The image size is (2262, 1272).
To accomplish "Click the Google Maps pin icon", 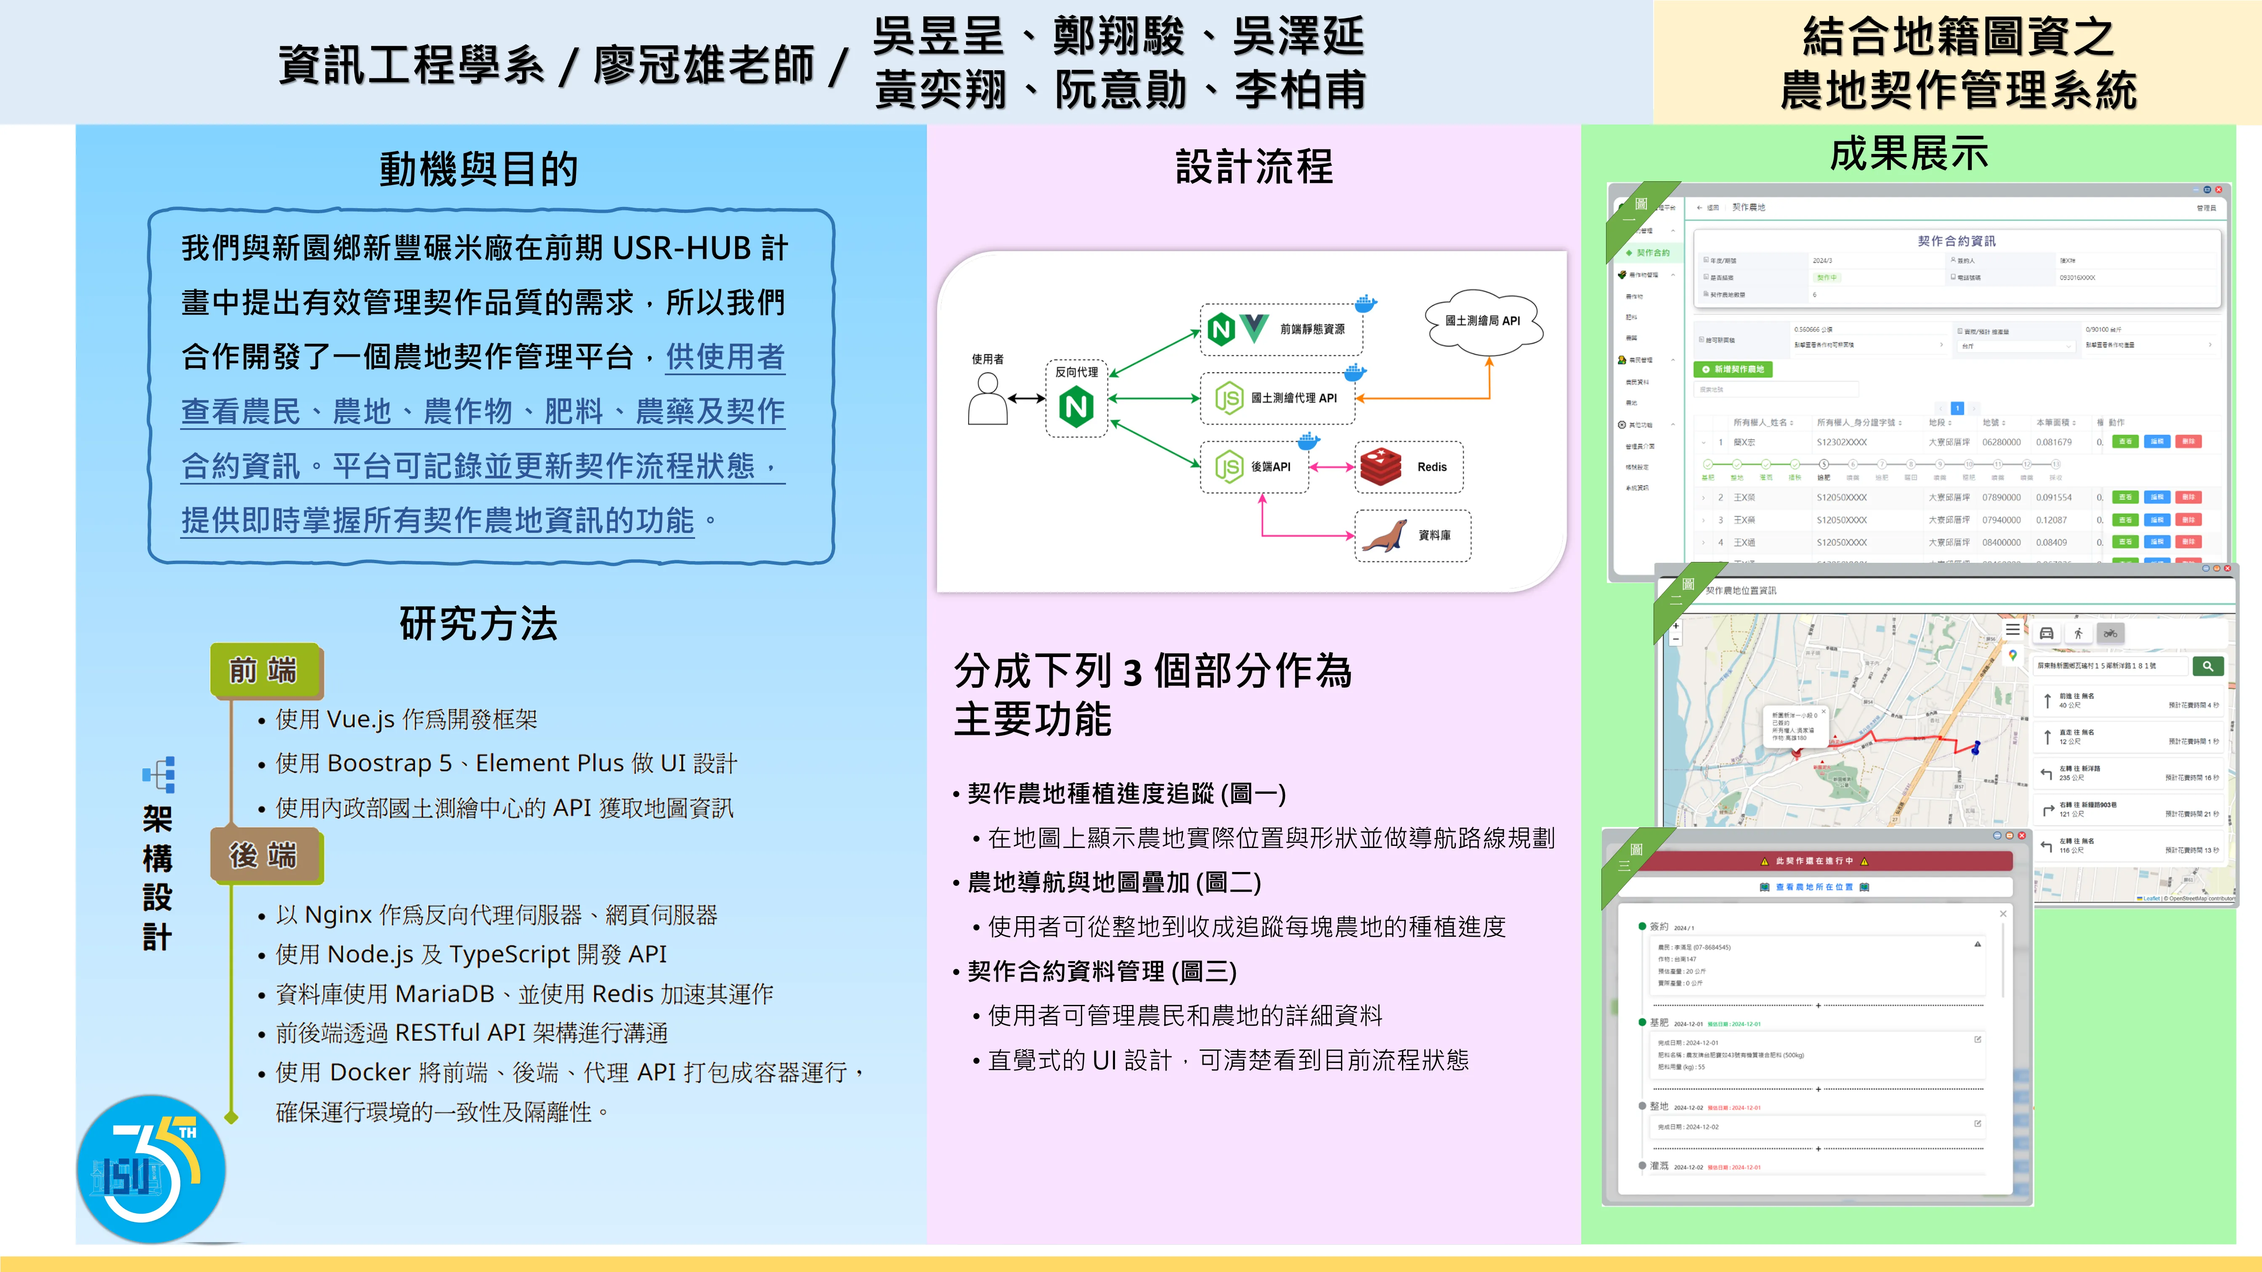I will click(x=2012, y=655).
